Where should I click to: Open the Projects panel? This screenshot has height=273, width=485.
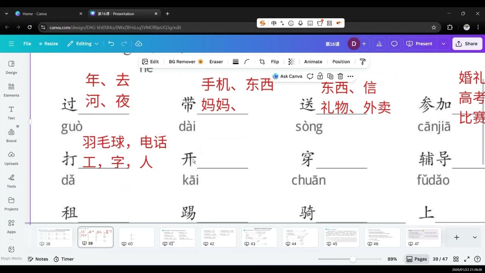pos(11,204)
